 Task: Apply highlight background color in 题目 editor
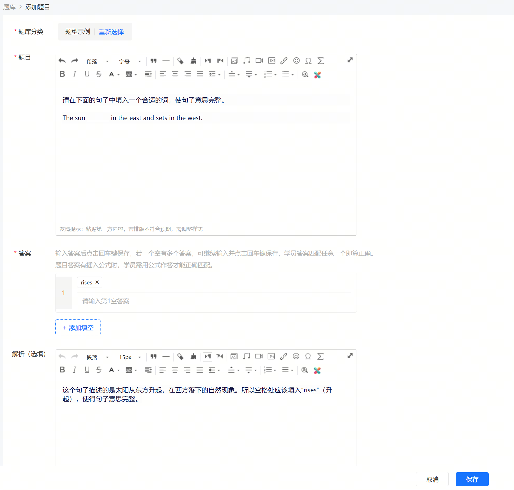[x=129, y=74]
